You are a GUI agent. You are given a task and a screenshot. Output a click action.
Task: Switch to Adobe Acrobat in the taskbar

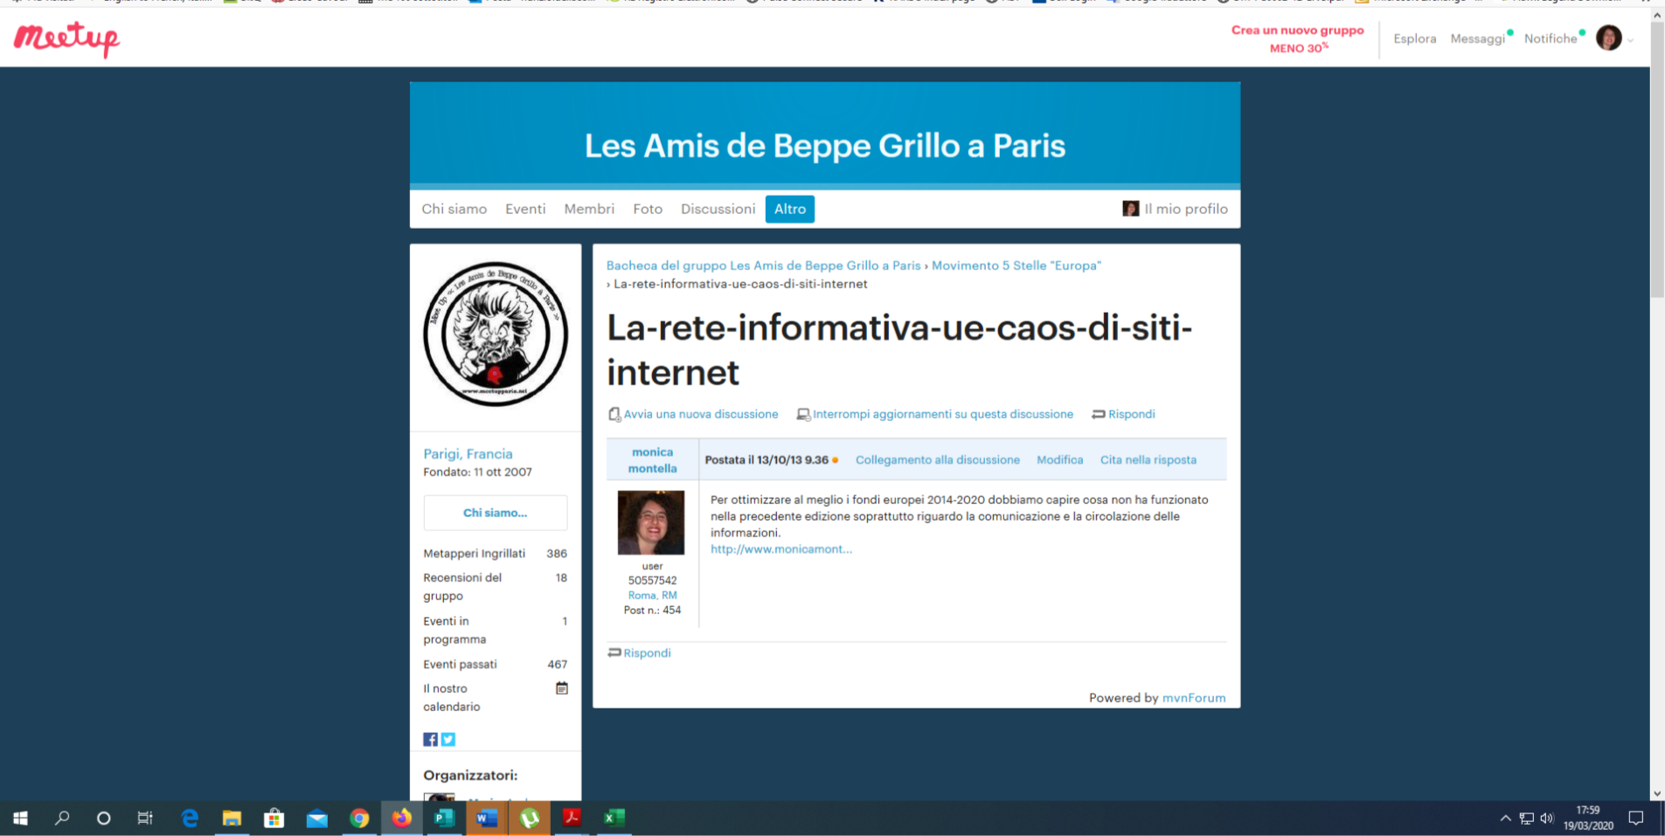(572, 818)
